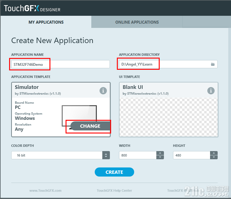Open www.TouchGFX.com link

pyautogui.click(x=45, y=191)
